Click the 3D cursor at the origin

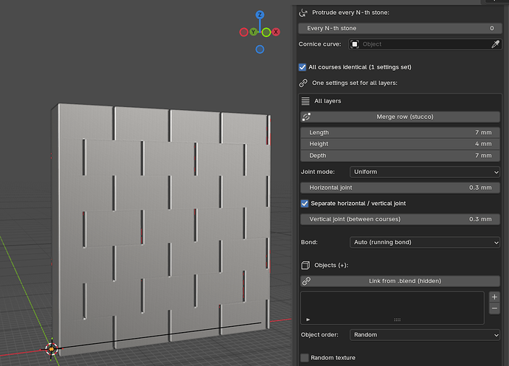tap(52, 349)
